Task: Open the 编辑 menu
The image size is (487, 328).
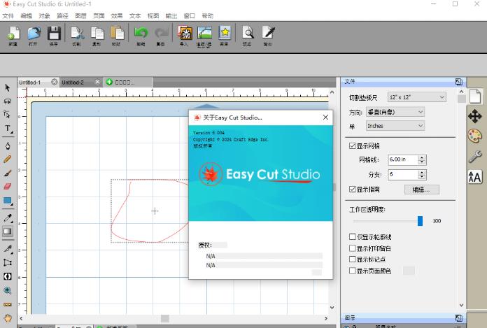Action: coord(26,16)
